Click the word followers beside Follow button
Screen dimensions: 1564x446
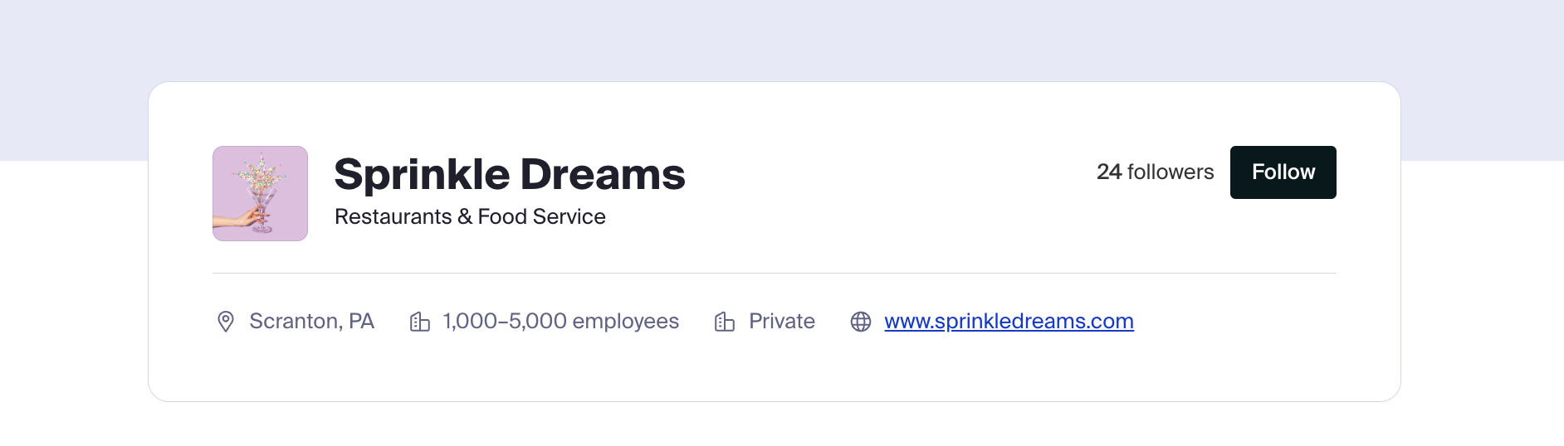(x=1171, y=172)
